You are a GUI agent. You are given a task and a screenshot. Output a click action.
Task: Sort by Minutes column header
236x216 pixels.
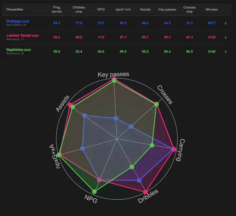click(x=212, y=9)
